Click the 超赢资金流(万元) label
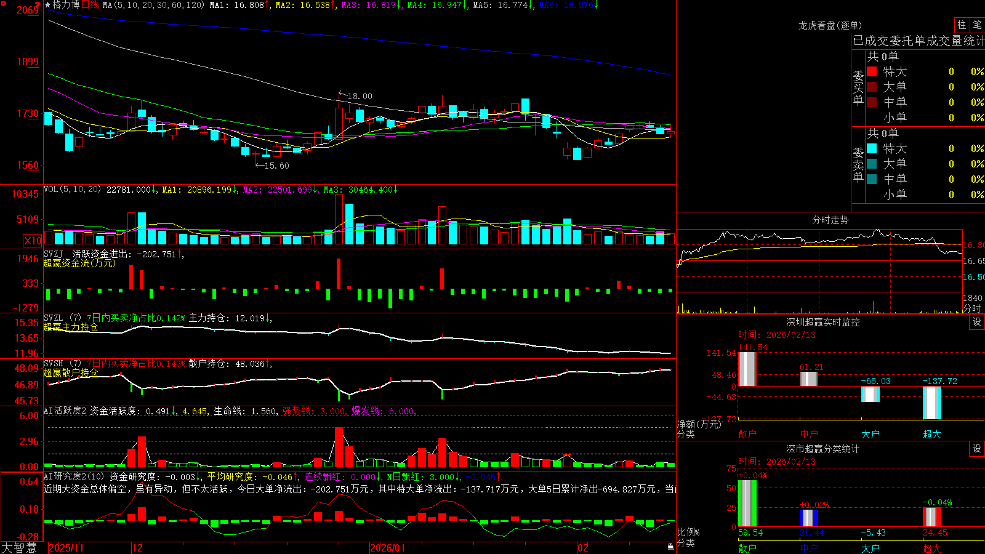985x554 pixels. [79, 263]
